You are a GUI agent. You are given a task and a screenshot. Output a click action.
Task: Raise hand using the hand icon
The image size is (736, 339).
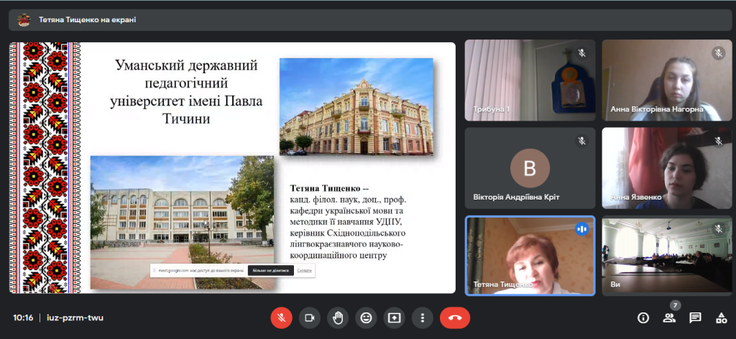(338, 317)
